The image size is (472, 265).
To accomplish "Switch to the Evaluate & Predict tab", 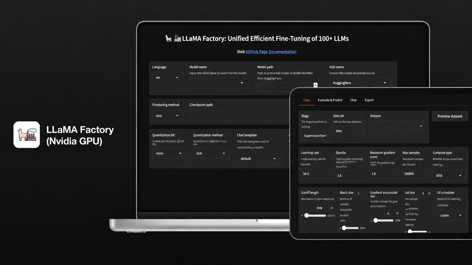I will click(x=330, y=100).
